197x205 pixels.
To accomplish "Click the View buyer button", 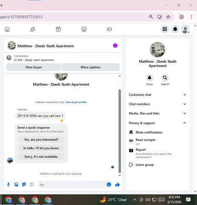I will click(x=34, y=67).
